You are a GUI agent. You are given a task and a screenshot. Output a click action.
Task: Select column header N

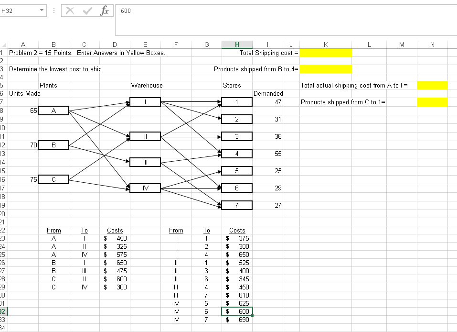tap(432, 44)
